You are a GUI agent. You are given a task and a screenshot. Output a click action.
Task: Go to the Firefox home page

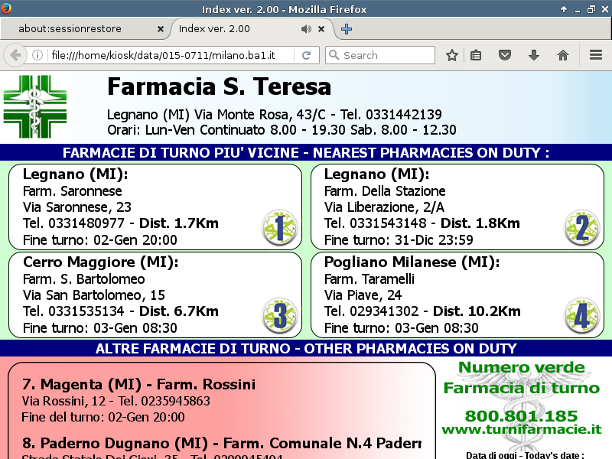(x=562, y=55)
